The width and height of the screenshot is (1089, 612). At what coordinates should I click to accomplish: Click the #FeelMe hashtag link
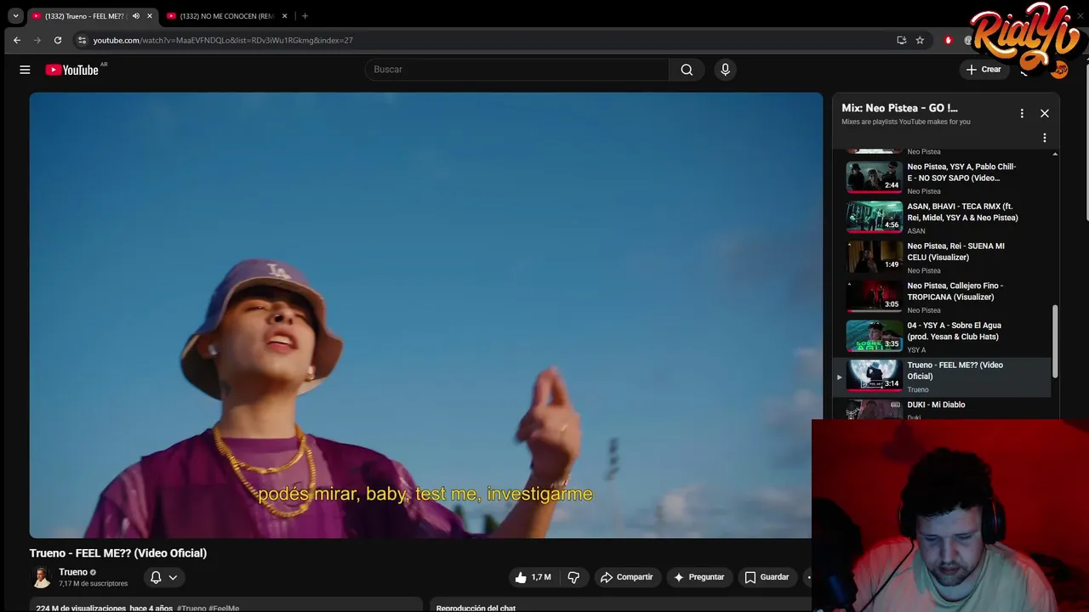tap(224, 609)
